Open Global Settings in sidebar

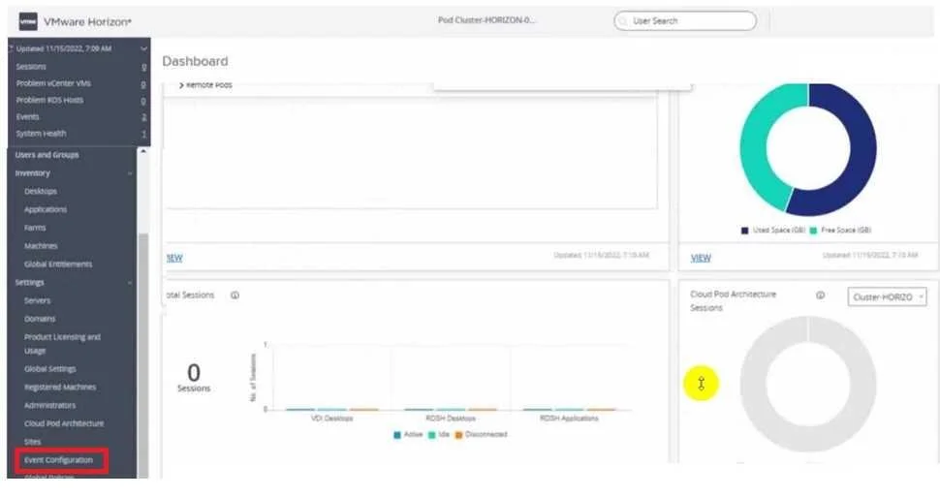pyautogui.click(x=49, y=369)
